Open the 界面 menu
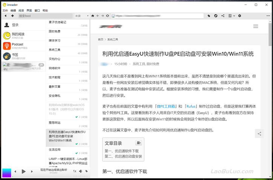 click(x=29, y=11)
